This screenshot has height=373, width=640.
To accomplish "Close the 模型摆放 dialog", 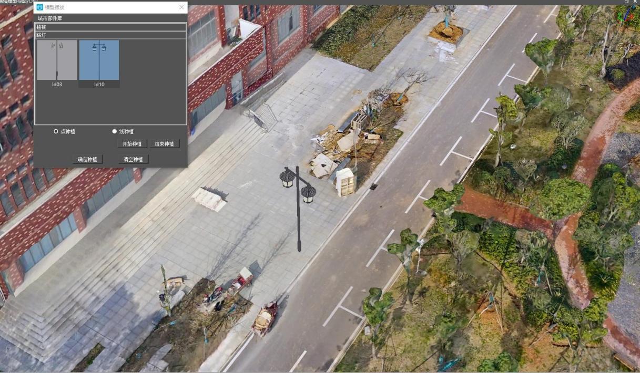I will point(181,7).
